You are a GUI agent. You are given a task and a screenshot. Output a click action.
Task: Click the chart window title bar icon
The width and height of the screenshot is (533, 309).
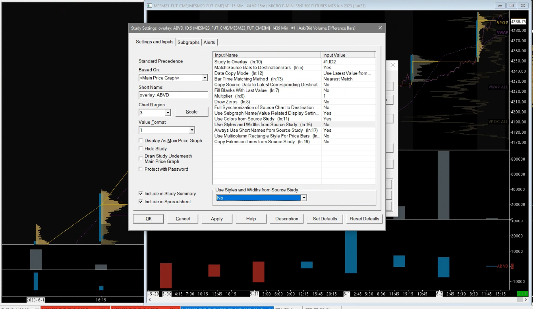pyautogui.click(x=150, y=5)
